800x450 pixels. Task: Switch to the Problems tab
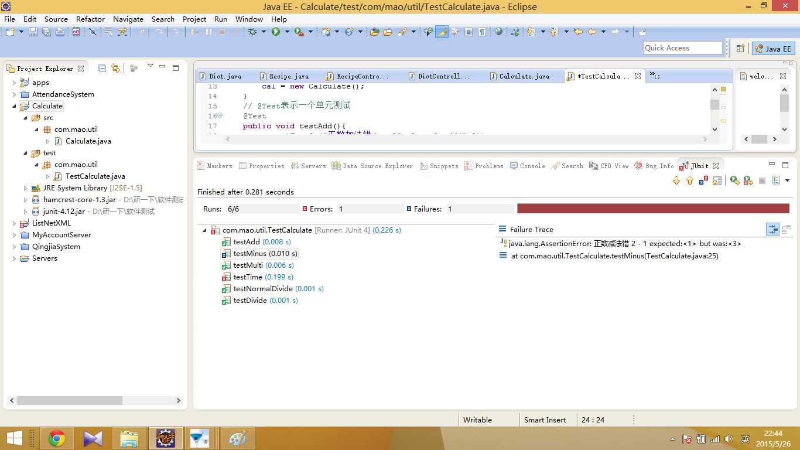tap(484, 166)
